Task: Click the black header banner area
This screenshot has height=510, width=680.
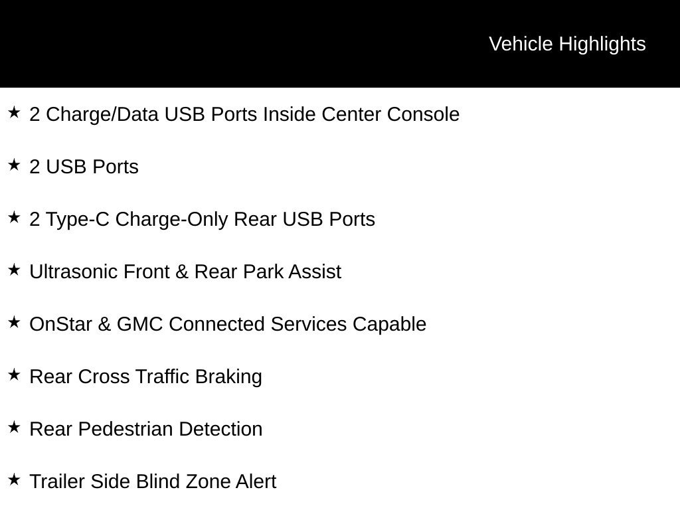Action: point(340,44)
